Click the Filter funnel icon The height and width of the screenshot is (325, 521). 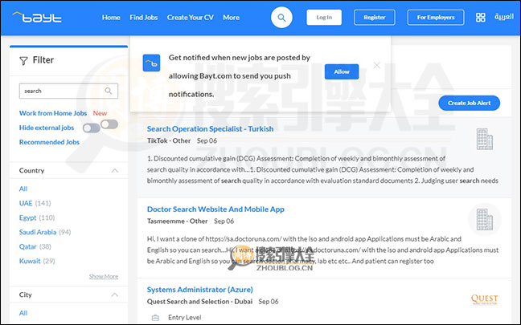tap(23, 60)
